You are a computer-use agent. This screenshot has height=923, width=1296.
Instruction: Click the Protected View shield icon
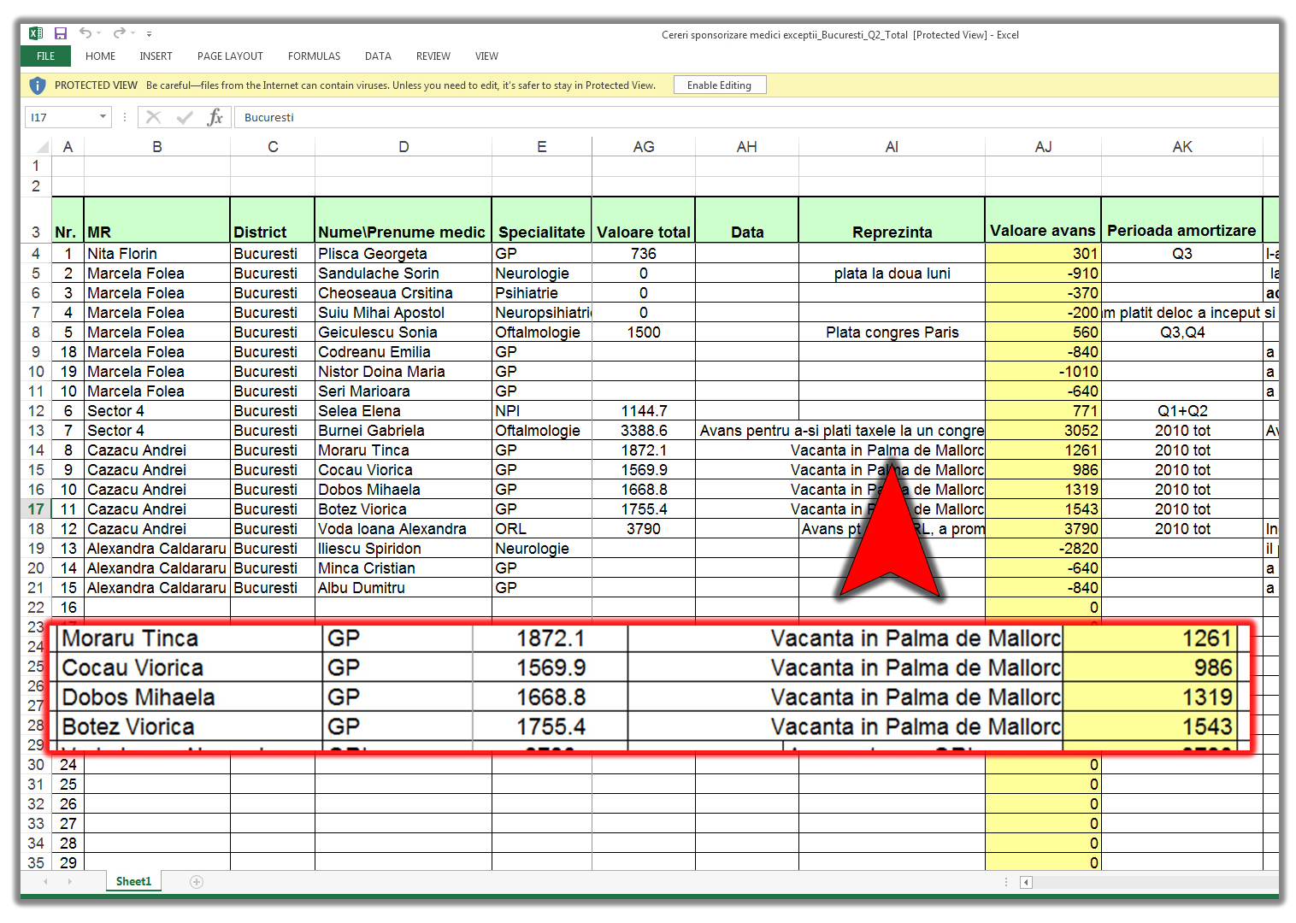click(38, 85)
